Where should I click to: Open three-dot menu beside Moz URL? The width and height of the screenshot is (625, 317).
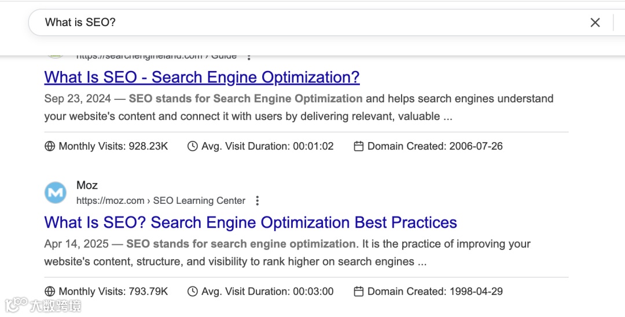[258, 201]
